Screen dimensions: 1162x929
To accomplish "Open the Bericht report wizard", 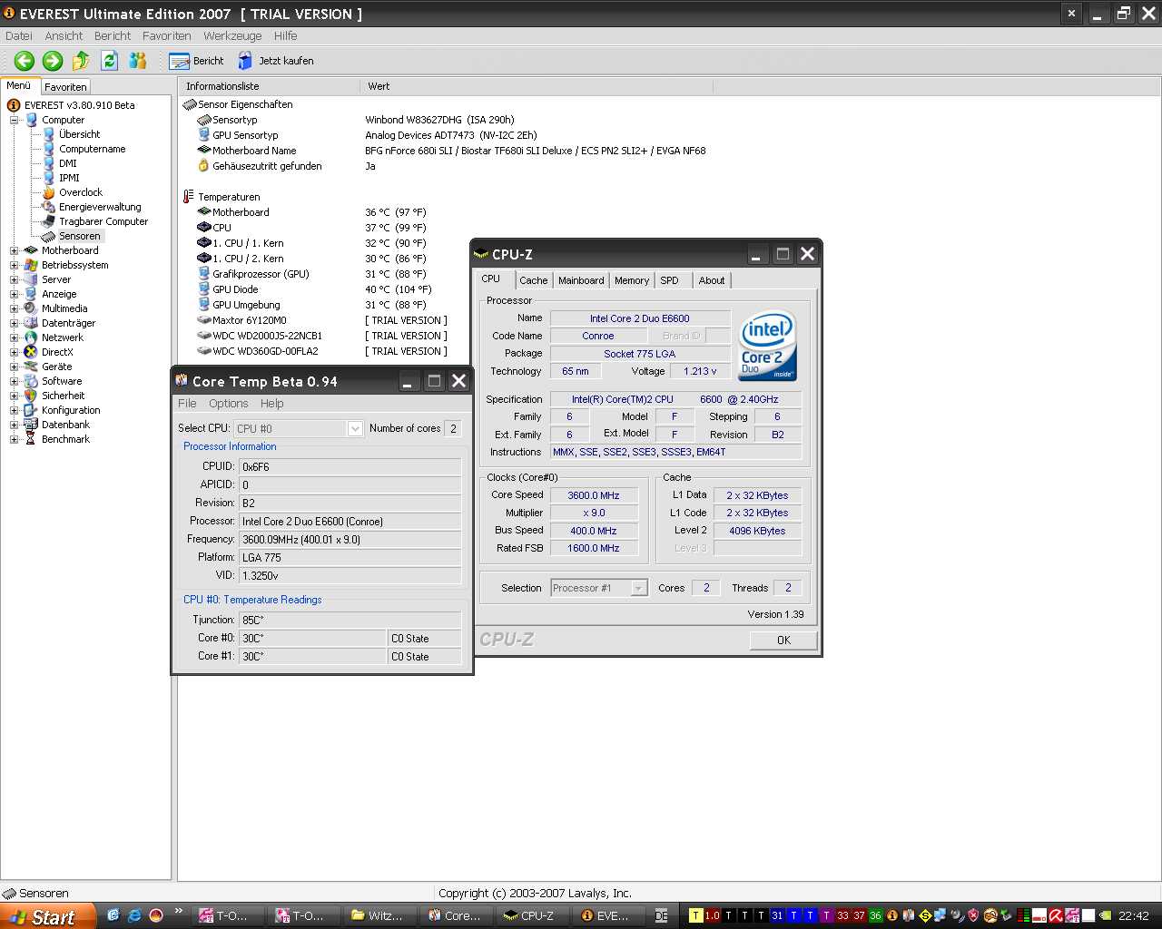I will tap(197, 61).
